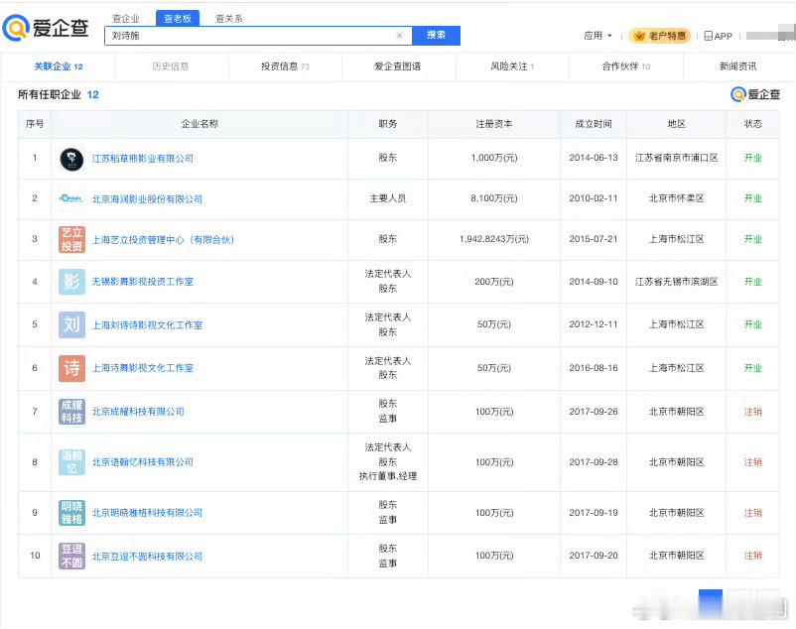Click the 老户特惠 crown badge
This screenshot has height=629, width=796.
click(660, 36)
